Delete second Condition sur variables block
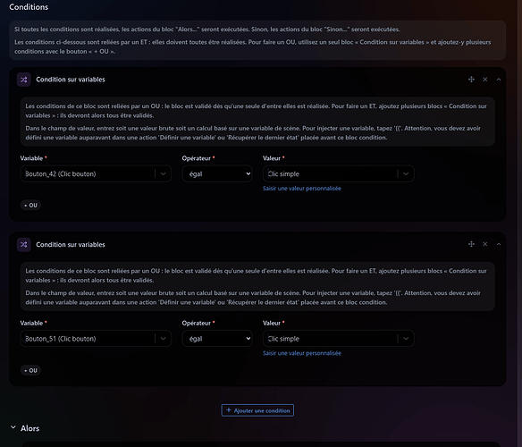Image resolution: width=522 pixels, height=447 pixels. coord(485,244)
